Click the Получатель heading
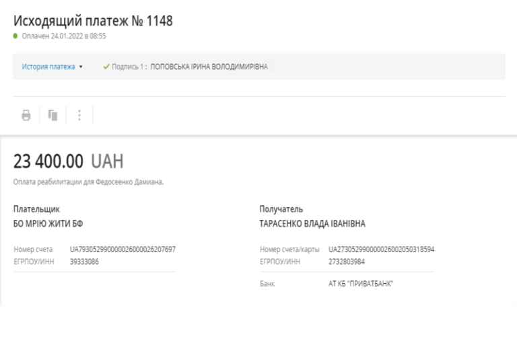Screen dimensions: 517x347 281,209
